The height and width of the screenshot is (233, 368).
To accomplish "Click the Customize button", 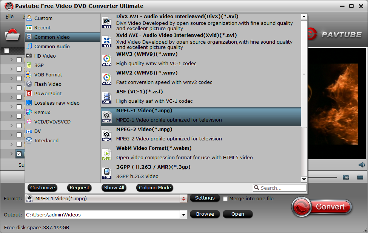I will (43, 187).
